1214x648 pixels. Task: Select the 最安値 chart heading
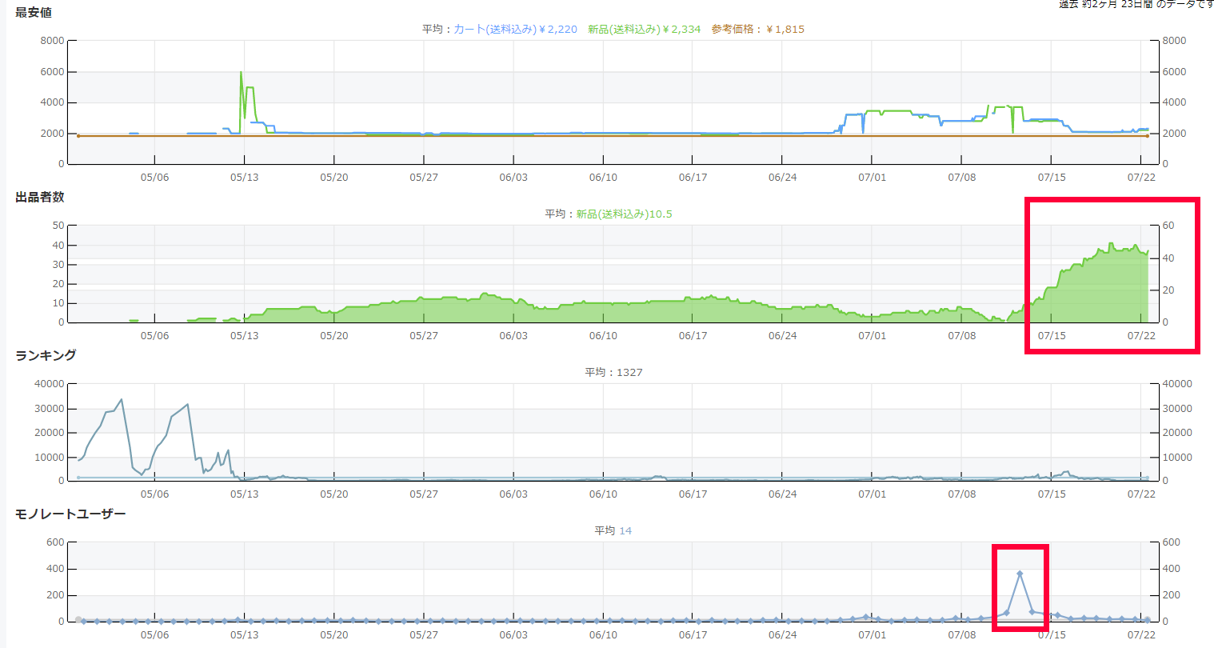(x=34, y=12)
